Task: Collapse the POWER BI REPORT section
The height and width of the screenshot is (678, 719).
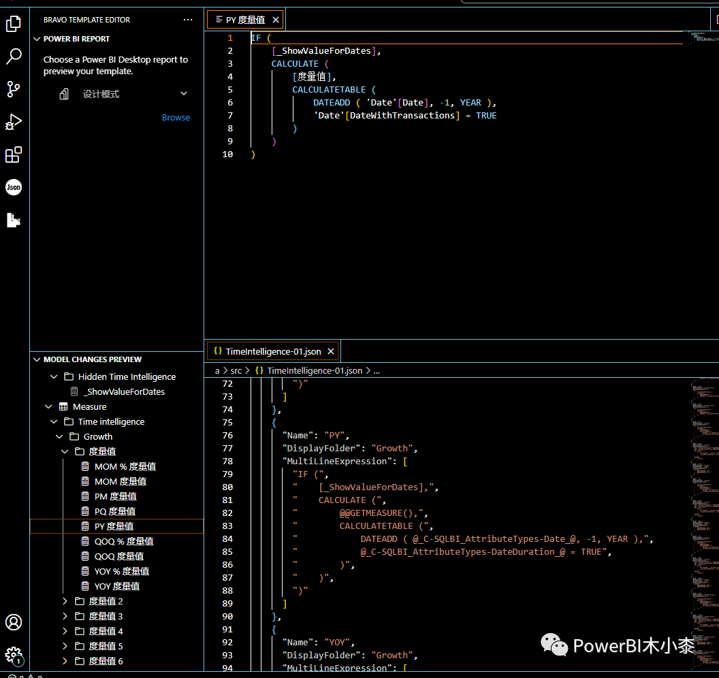Action: click(37, 39)
